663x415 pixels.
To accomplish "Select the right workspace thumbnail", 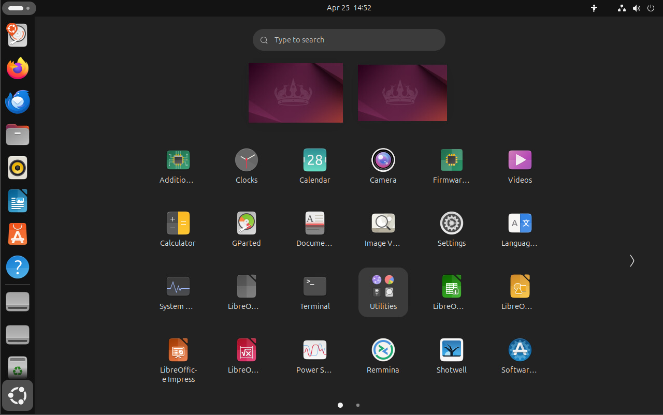I will tap(402, 93).
